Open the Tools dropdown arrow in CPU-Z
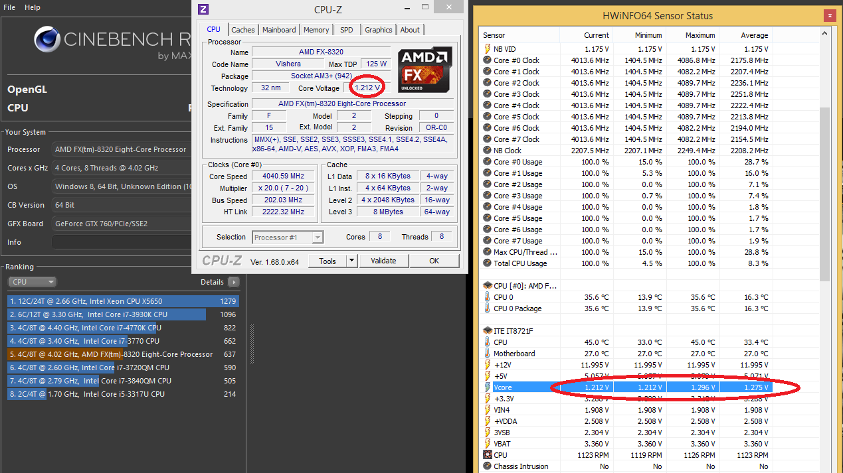This screenshot has height=473, width=843. tap(352, 261)
